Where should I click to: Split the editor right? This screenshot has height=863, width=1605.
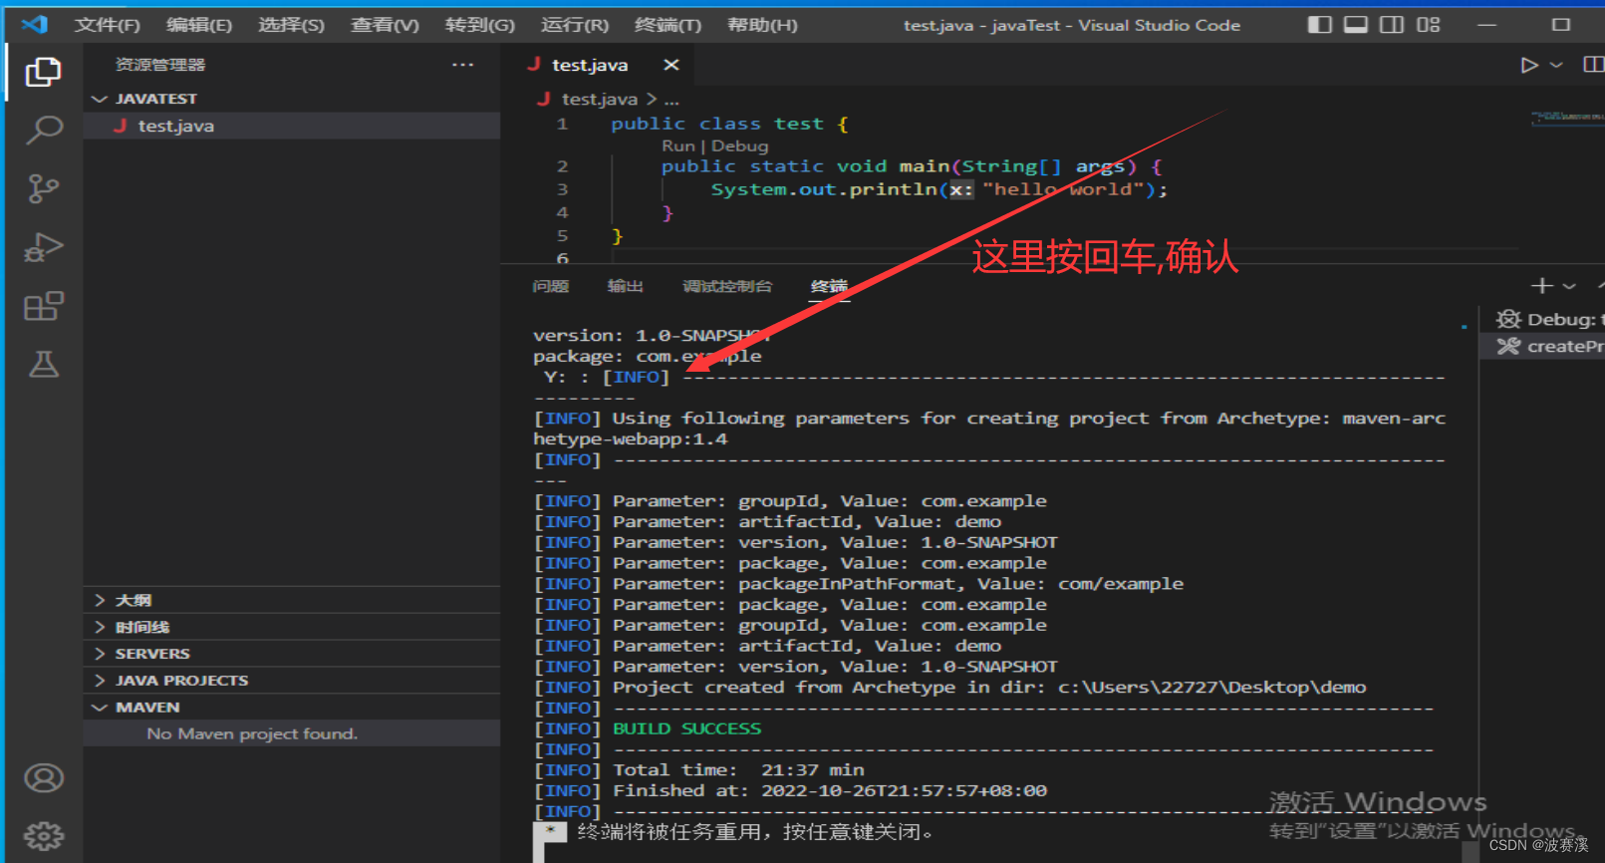pyautogui.click(x=1593, y=65)
